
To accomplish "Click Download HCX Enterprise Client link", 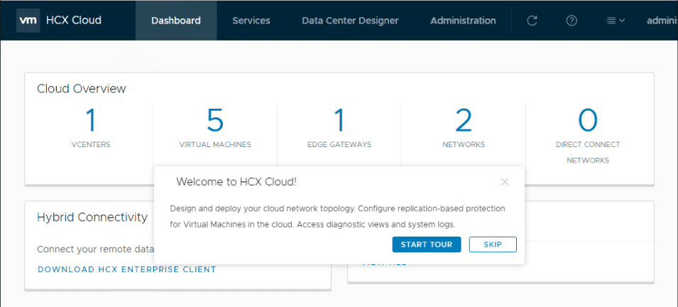I will [126, 269].
